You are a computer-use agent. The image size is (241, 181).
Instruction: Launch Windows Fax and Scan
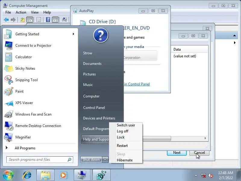click(40, 114)
